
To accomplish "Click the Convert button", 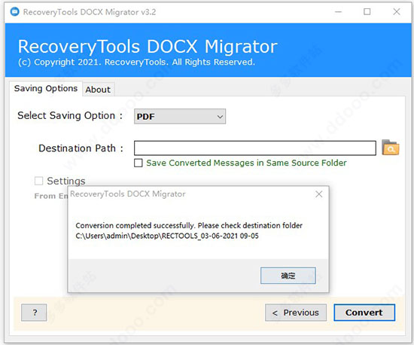I will click(364, 313).
